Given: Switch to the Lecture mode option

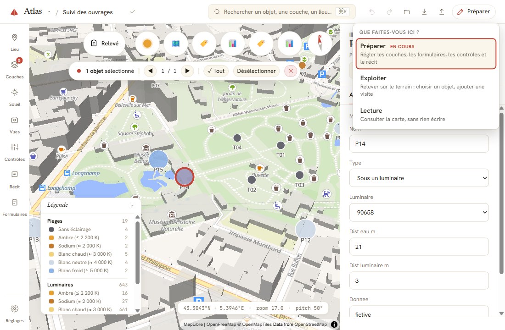Looking at the screenshot, I should [426, 115].
